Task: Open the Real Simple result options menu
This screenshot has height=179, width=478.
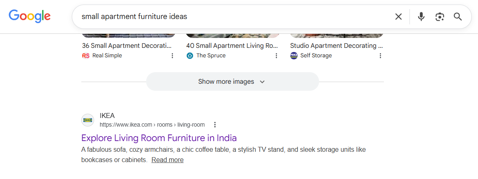Action: coord(172,56)
